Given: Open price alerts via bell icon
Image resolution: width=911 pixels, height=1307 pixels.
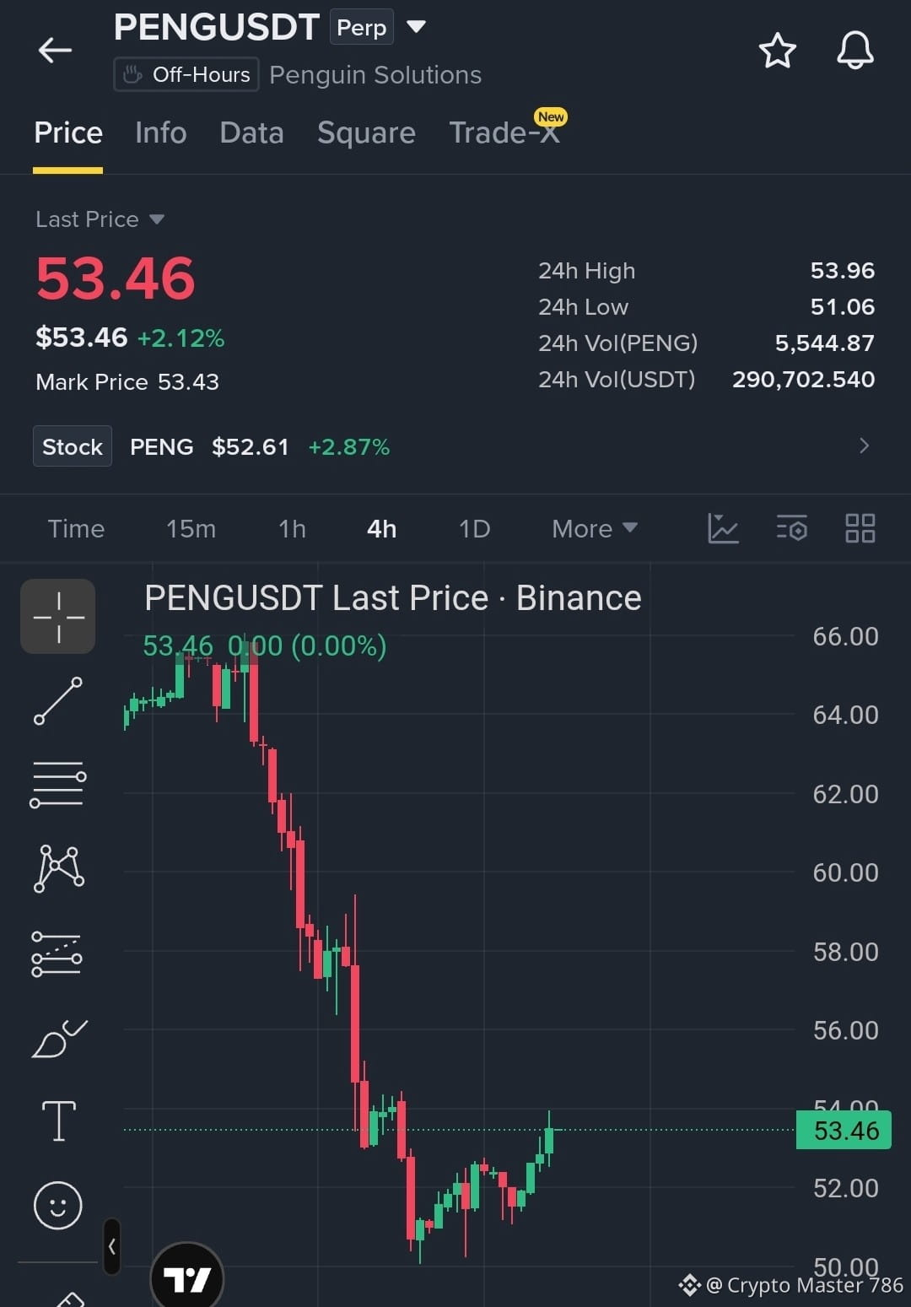Looking at the screenshot, I should (855, 51).
